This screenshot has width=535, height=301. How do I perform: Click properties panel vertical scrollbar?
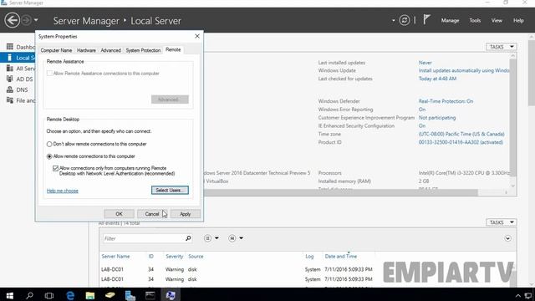tap(512, 118)
